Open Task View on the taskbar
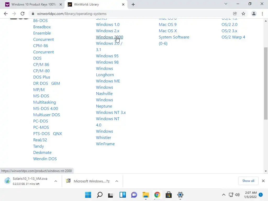 pyautogui.click(x=111, y=195)
